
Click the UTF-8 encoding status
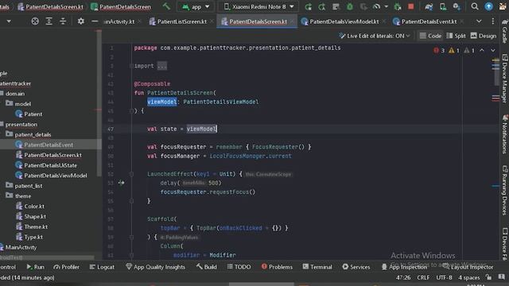tap(444, 277)
